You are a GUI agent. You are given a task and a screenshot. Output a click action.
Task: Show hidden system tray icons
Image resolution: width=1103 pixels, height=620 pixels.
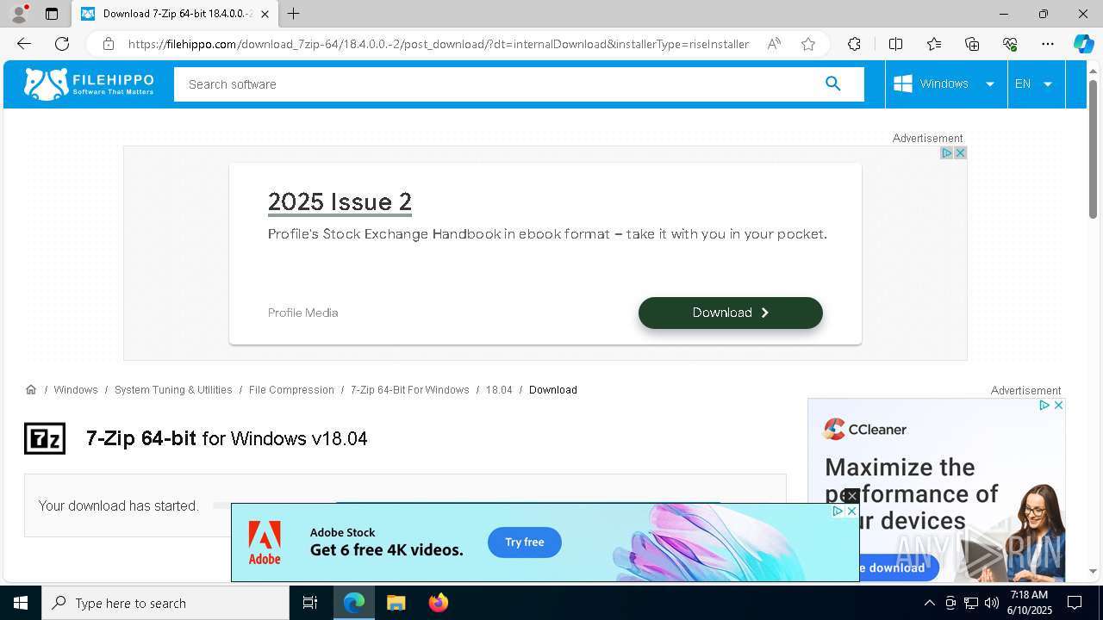click(x=929, y=603)
